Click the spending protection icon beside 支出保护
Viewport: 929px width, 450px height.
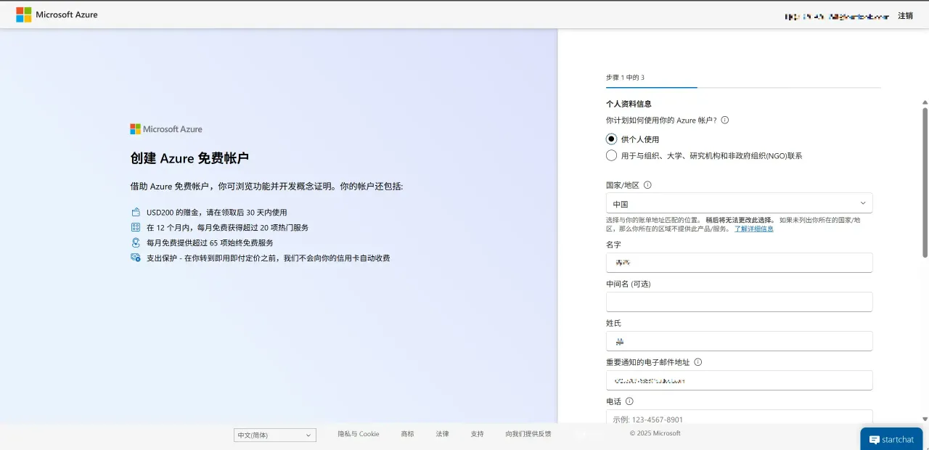[x=135, y=258]
